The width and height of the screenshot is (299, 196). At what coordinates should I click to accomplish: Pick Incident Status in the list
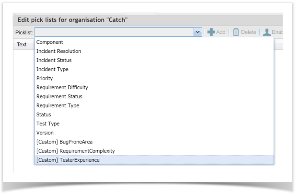tap(54, 60)
